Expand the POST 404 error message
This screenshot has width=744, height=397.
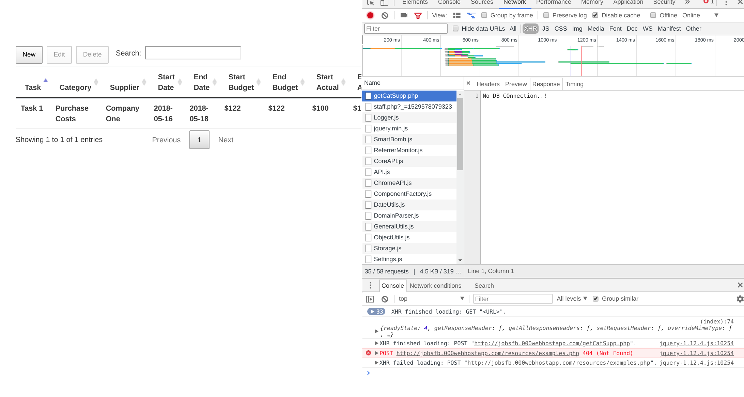click(x=376, y=353)
